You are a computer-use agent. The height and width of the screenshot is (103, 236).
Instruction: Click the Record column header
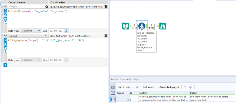[x=123, y=93]
